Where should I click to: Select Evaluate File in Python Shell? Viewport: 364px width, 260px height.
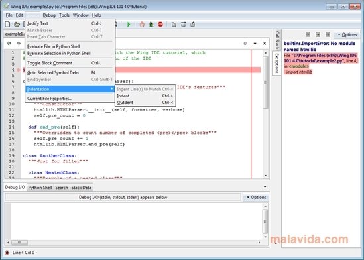point(70,46)
